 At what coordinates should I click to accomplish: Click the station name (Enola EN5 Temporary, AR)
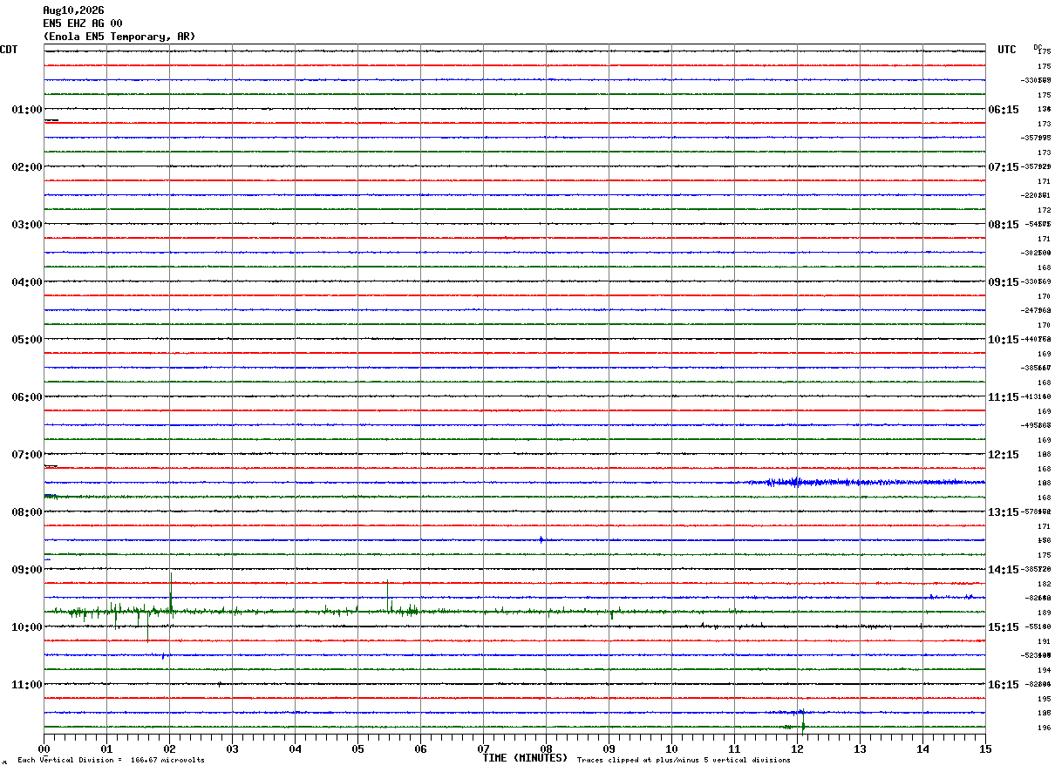[119, 37]
